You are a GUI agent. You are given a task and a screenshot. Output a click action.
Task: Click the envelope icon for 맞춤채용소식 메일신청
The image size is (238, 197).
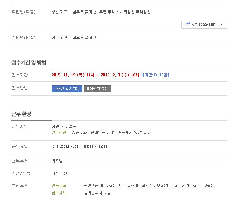tap(187, 25)
